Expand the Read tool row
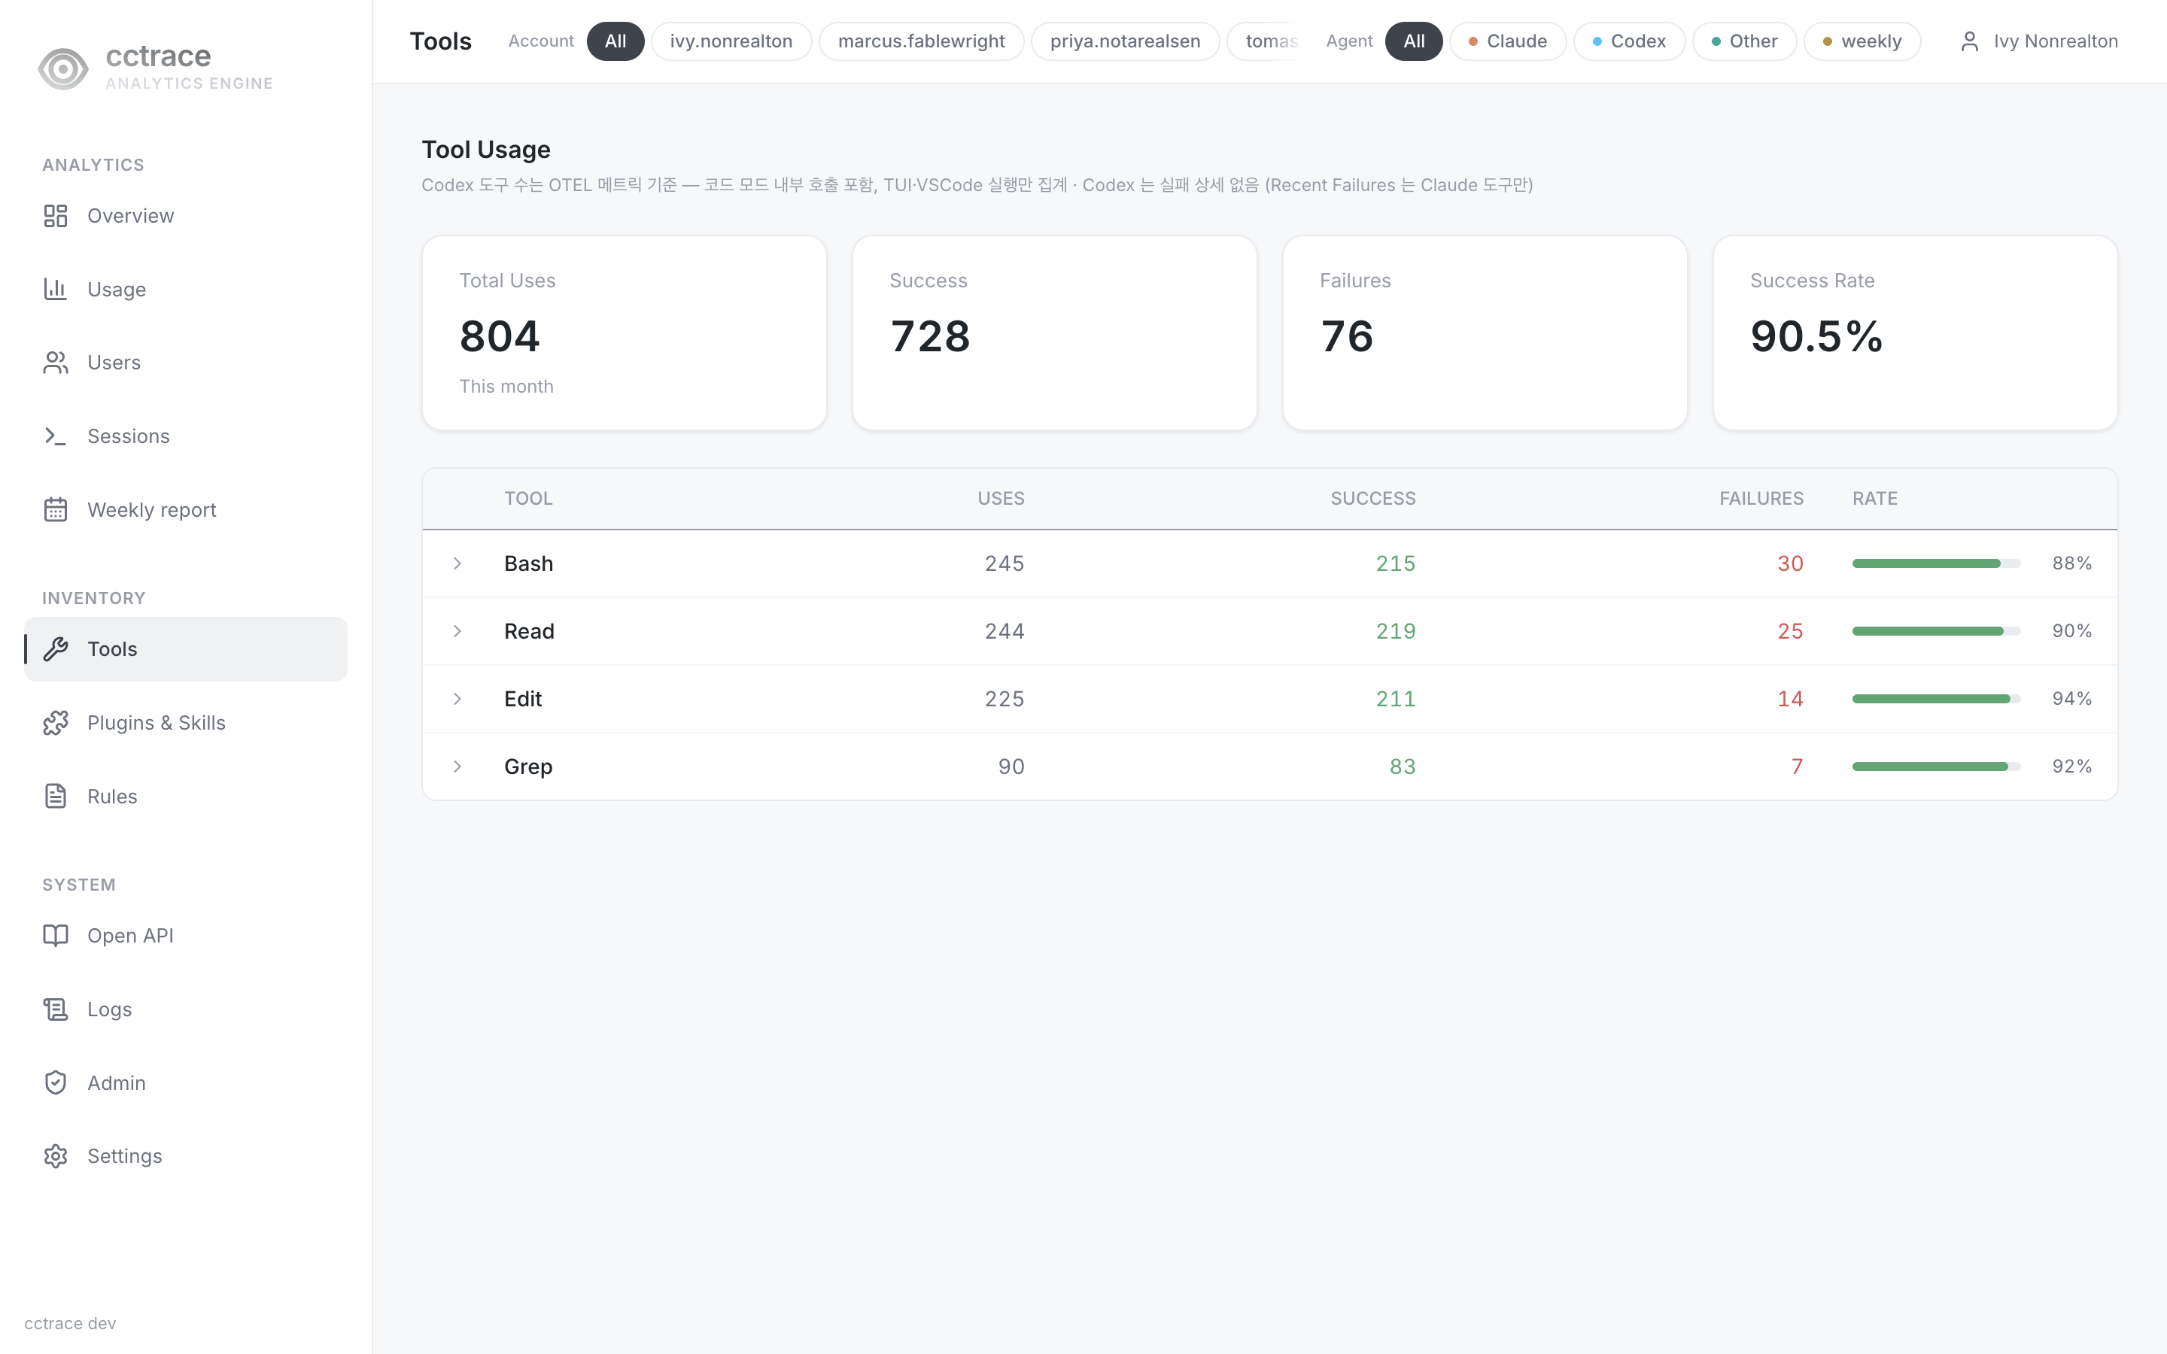Screen dimensions: 2167x1354 [457, 631]
